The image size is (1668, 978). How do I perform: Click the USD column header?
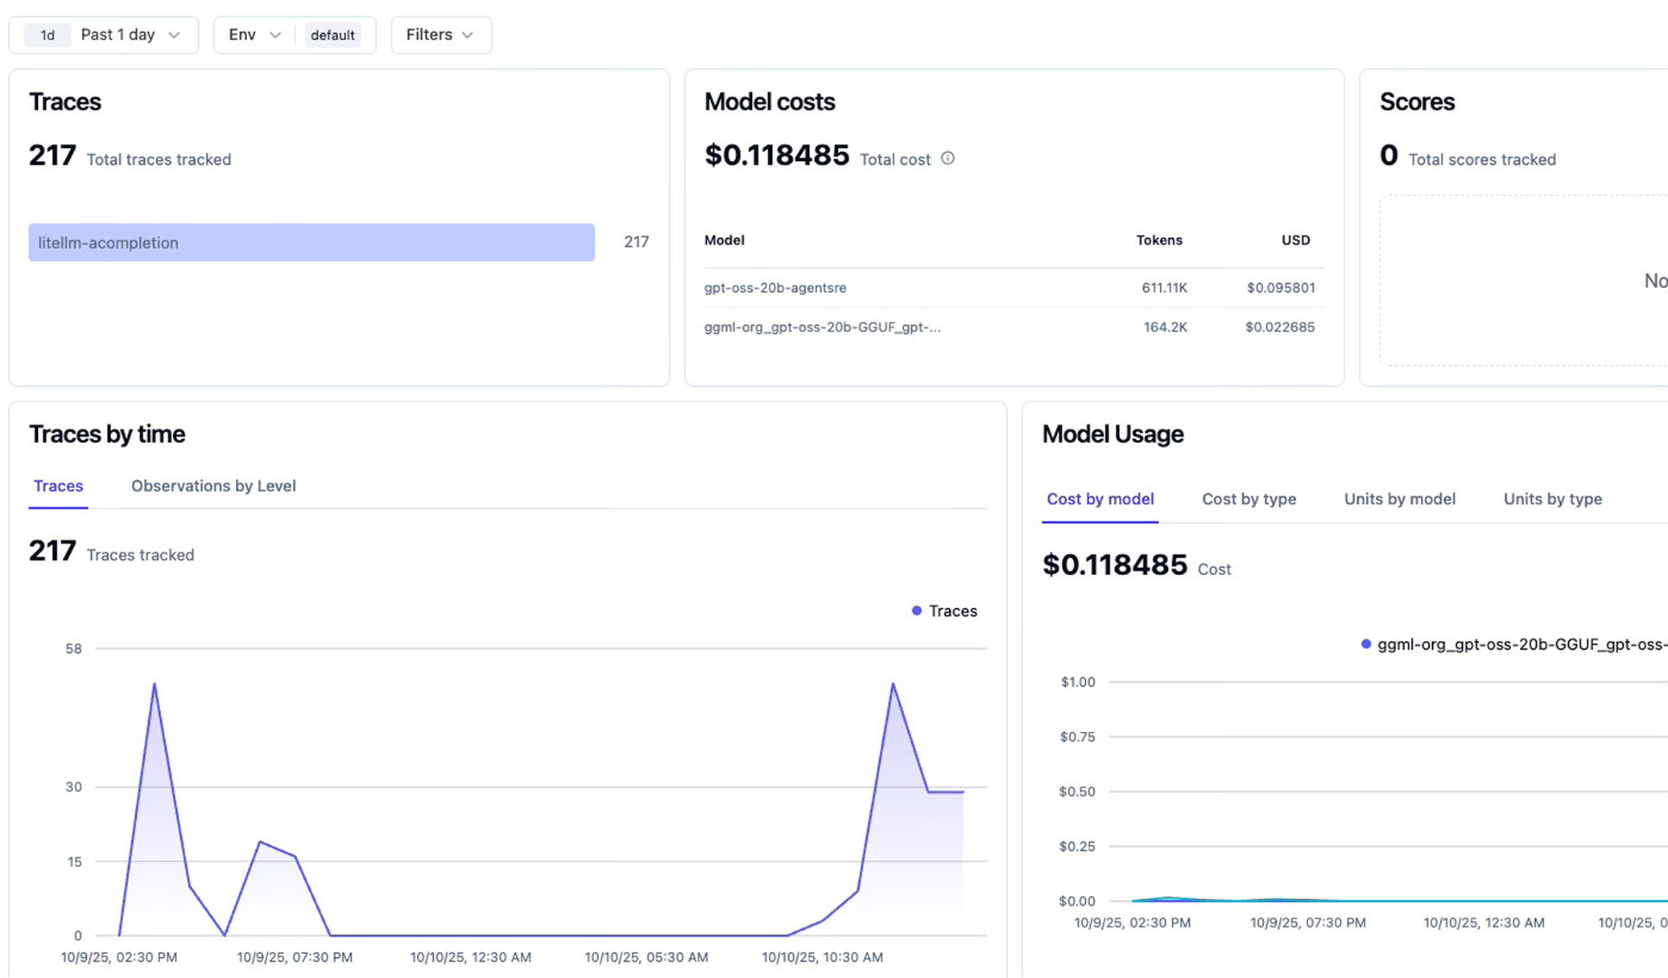pyautogui.click(x=1295, y=240)
